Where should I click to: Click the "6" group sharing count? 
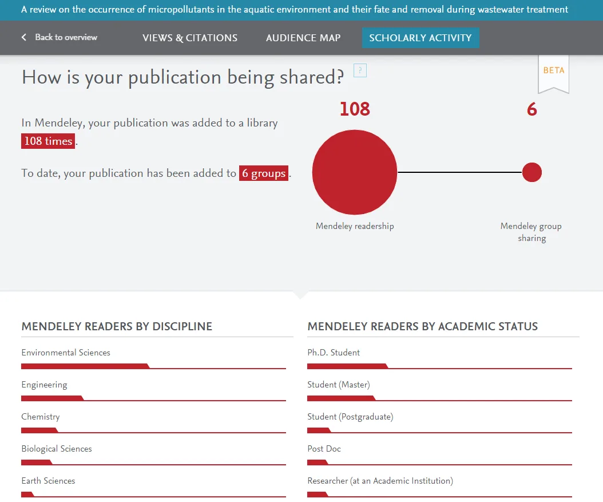click(x=531, y=109)
